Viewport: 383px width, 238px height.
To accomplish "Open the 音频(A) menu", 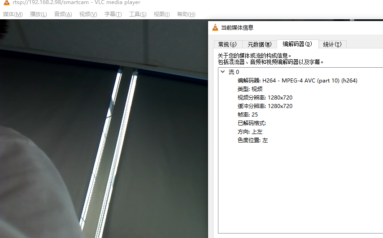I will [63, 14].
